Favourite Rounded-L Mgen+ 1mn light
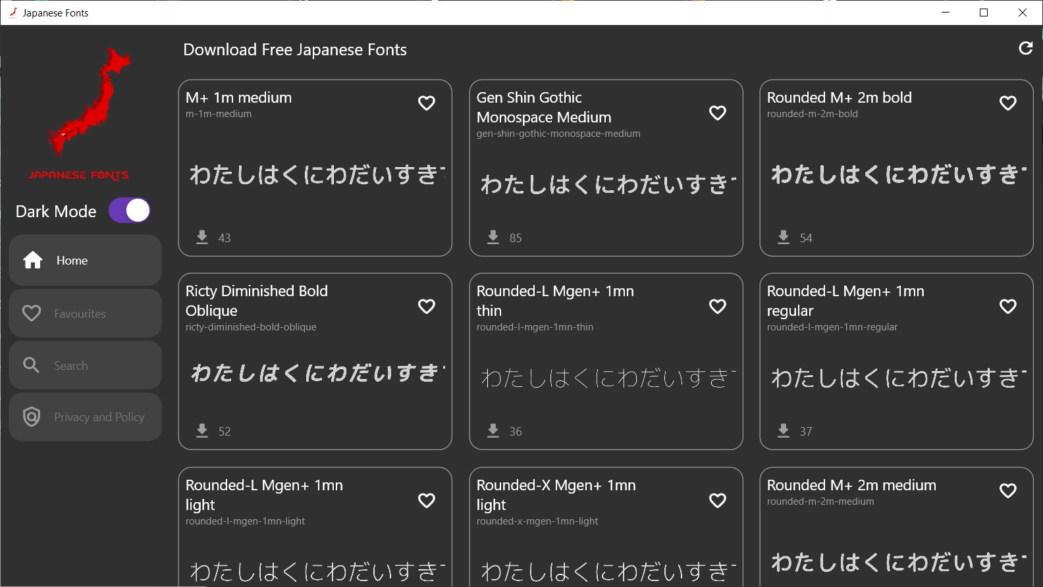1043x587 pixels. pos(427,501)
